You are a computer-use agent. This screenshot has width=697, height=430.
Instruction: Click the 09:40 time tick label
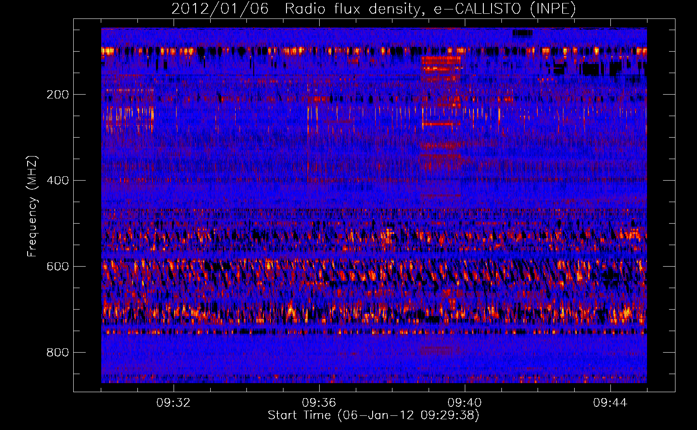[x=465, y=402]
